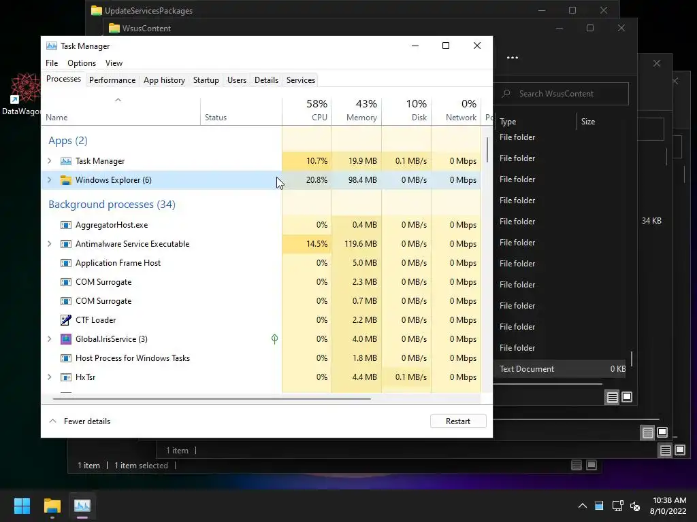Click the Type column header in WsusContent

(x=535, y=122)
